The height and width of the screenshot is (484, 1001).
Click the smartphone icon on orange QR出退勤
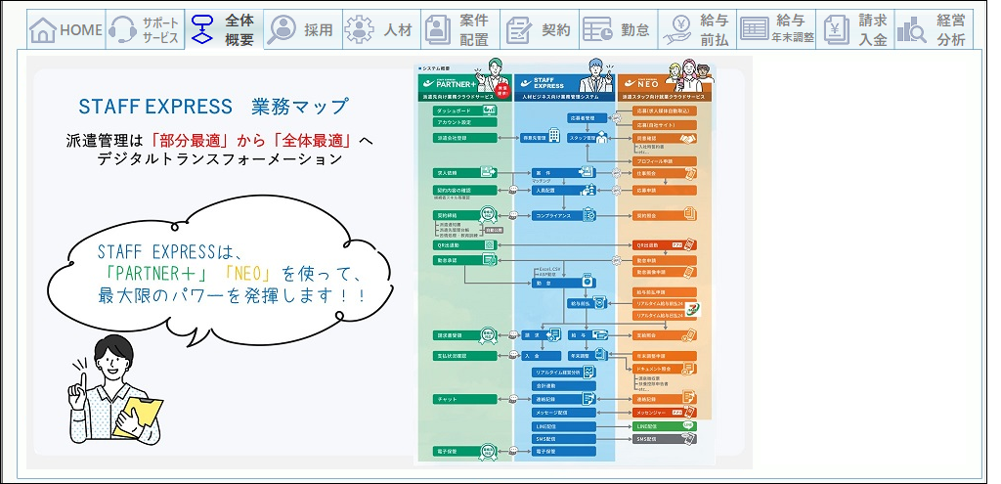[689, 244]
